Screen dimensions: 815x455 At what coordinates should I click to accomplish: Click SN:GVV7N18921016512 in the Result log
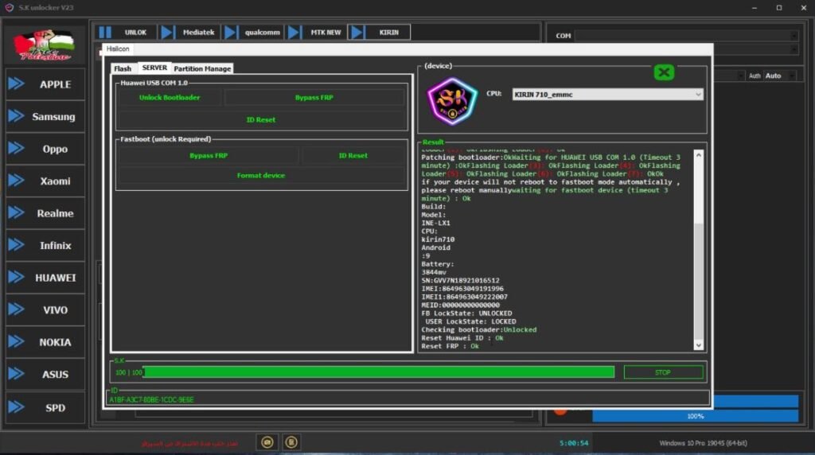click(460, 281)
